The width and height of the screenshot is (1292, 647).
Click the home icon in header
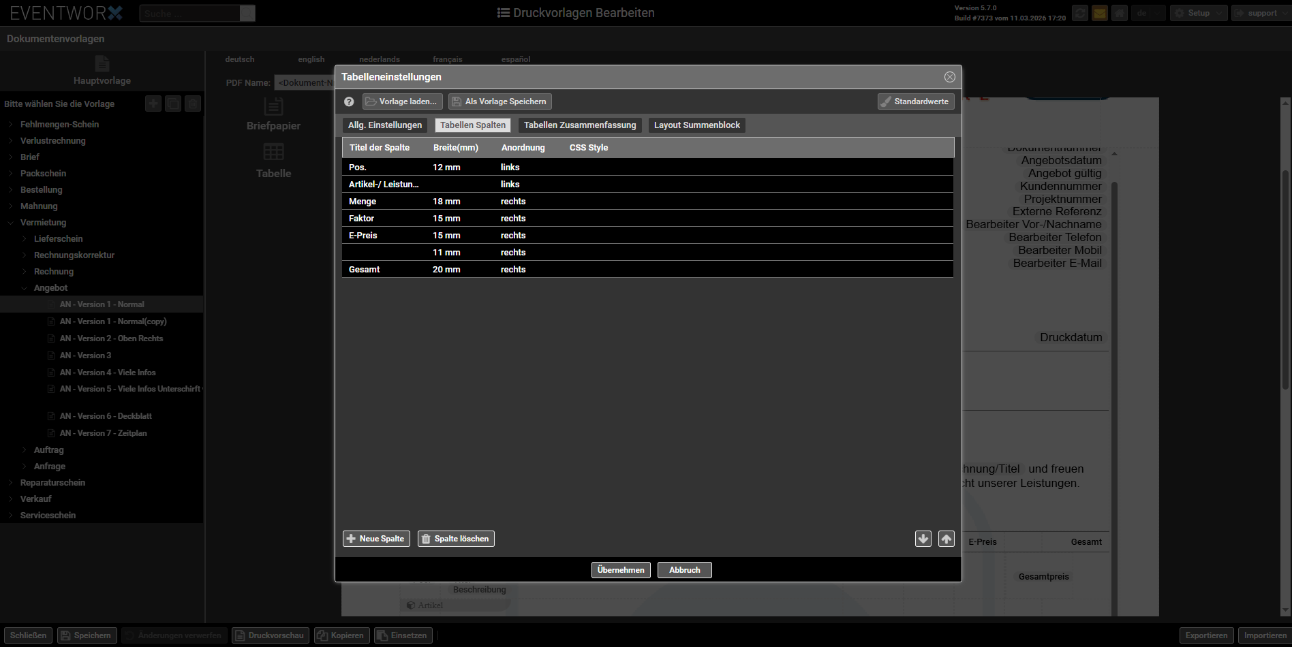1120,13
